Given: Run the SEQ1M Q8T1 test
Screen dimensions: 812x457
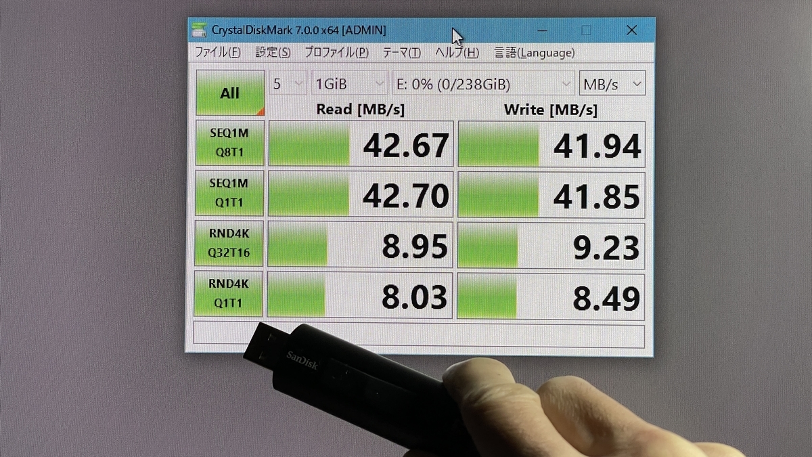Looking at the screenshot, I should click(x=229, y=143).
